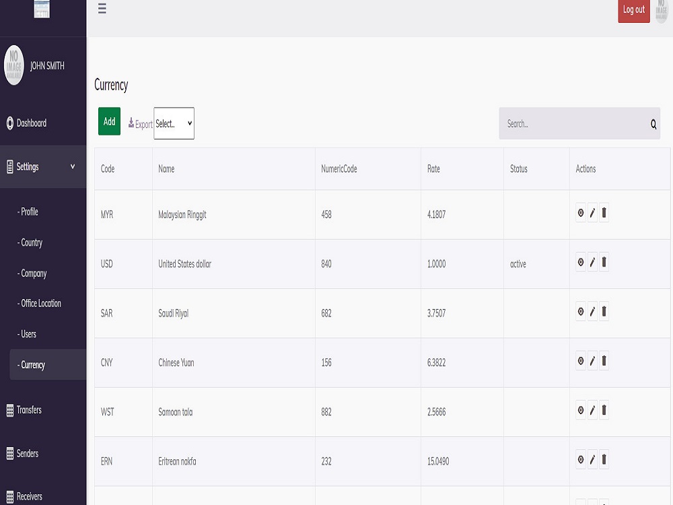Click the Log out button
673x505 pixels.
(x=634, y=10)
